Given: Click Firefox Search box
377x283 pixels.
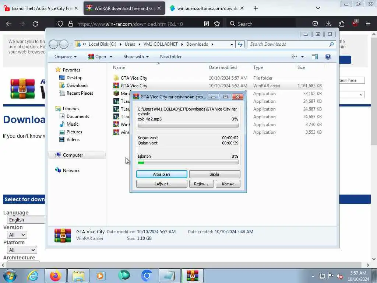Looking at the screenshot, I should pos(261,24).
